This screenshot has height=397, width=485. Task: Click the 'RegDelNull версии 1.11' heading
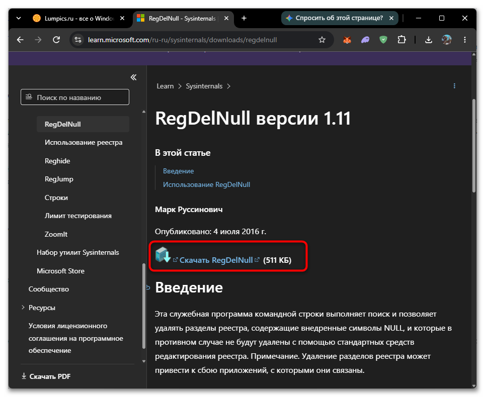tap(253, 119)
